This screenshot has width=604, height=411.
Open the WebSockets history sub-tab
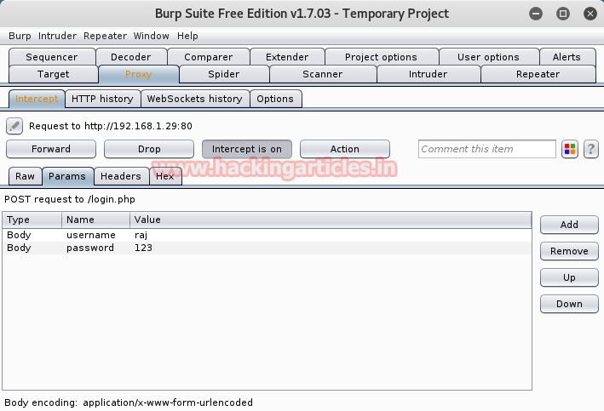195,99
